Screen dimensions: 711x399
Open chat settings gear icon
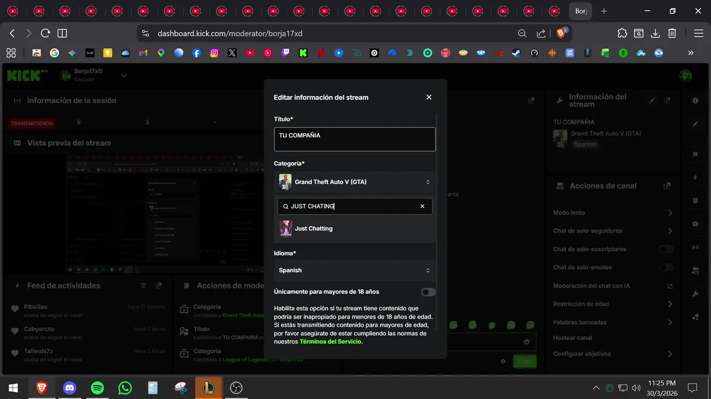coord(503,361)
